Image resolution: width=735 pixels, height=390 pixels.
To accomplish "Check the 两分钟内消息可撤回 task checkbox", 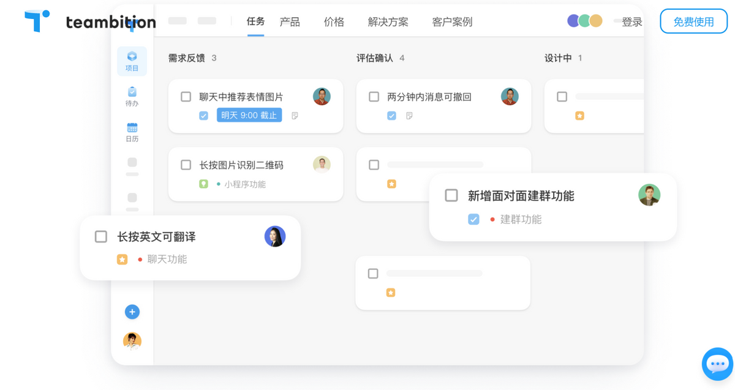I will click(374, 96).
